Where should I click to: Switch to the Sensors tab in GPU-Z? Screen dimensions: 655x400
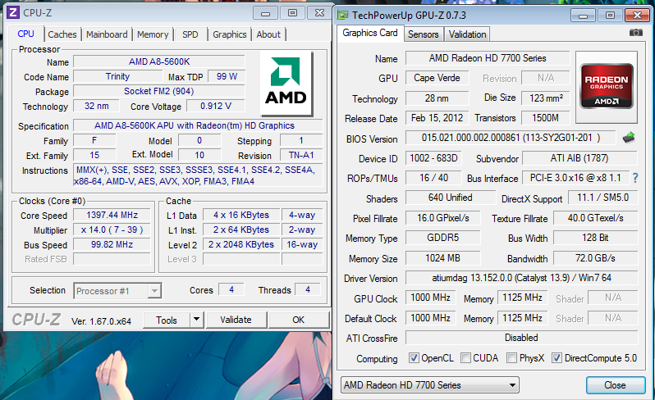tap(424, 34)
